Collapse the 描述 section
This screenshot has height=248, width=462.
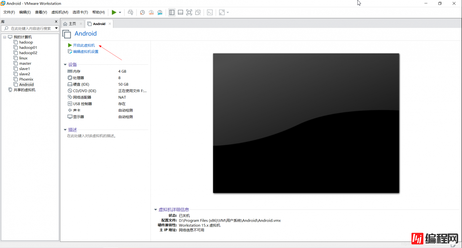point(65,130)
